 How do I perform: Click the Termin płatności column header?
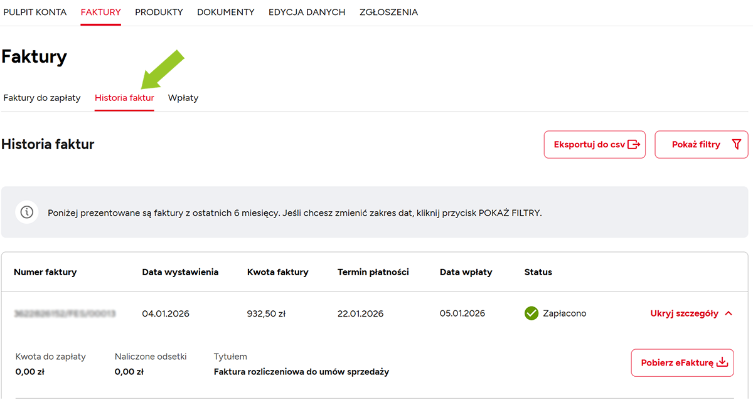coord(373,272)
